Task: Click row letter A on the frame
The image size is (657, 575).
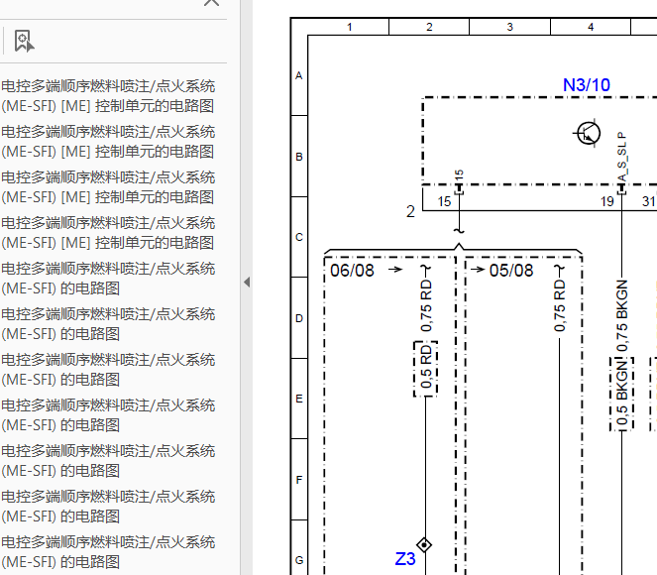Action: pos(298,75)
